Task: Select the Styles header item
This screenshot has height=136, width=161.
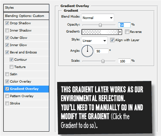Action: pos(26,8)
